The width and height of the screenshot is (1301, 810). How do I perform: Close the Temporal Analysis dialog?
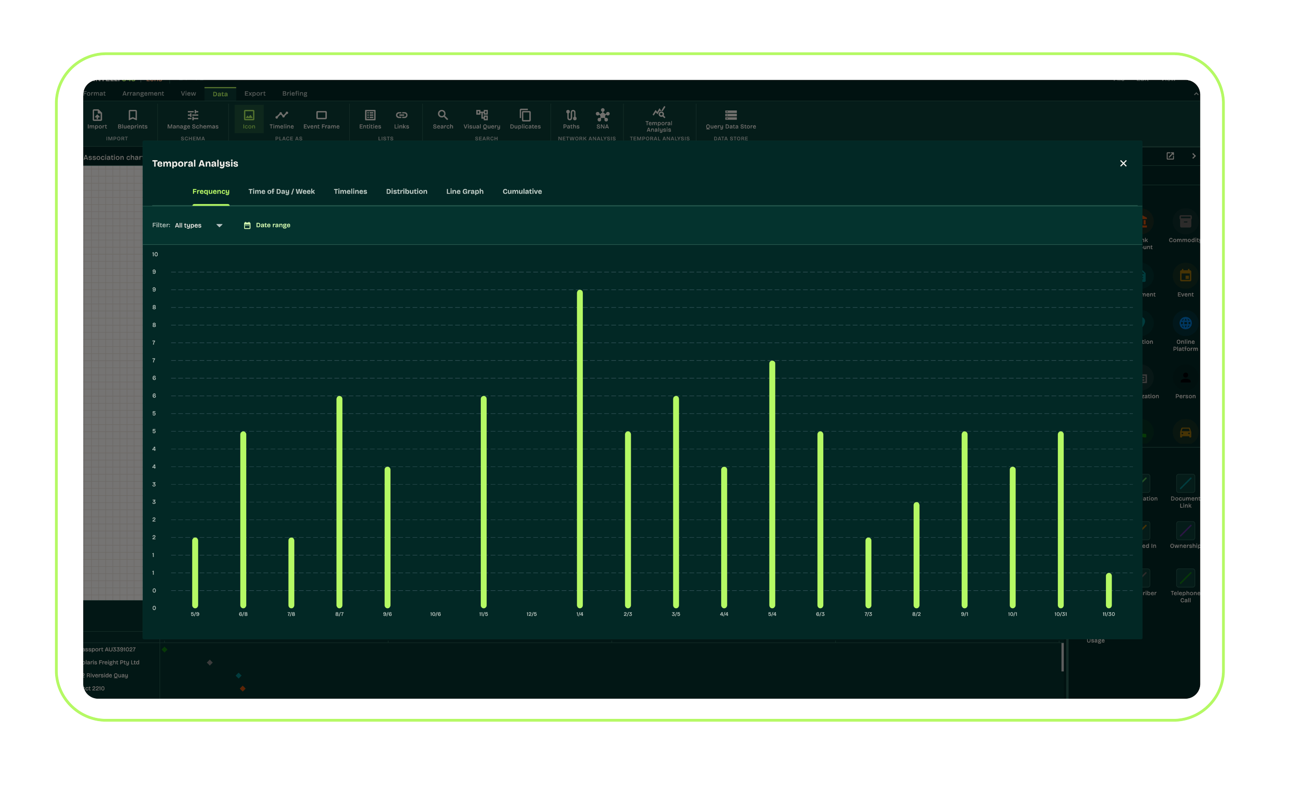(x=1123, y=163)
